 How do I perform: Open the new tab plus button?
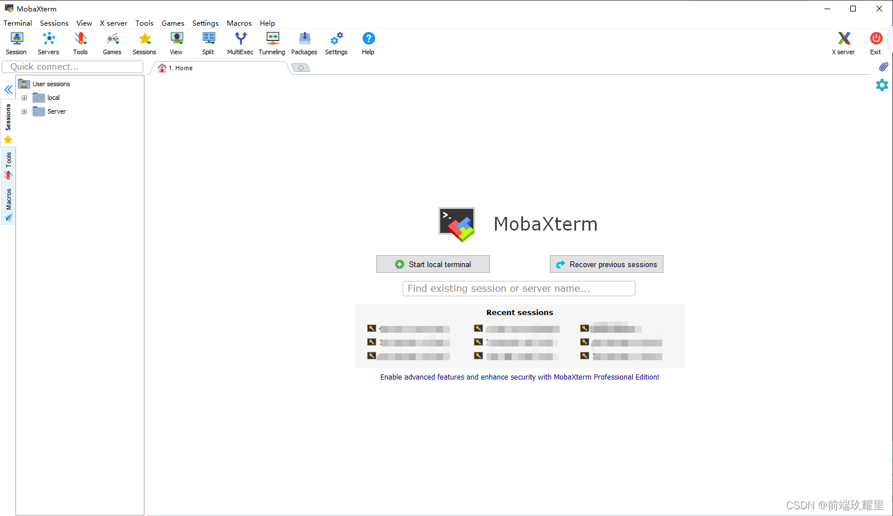click(x=301, y=68)
